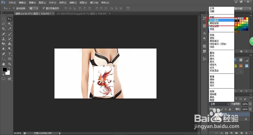Swap foreground and background colors
The image size is (253, 135).
pyautogui.click(x=9, y=68)
